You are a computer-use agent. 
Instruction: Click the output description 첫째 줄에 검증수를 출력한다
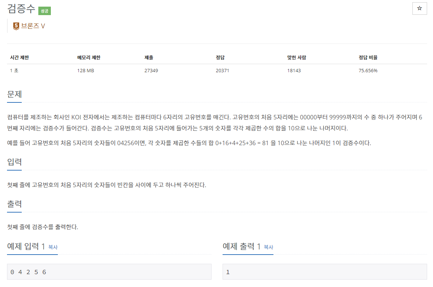(42, 227)
